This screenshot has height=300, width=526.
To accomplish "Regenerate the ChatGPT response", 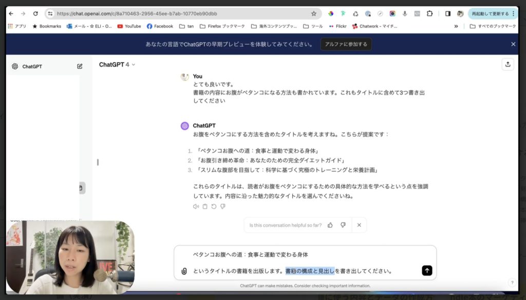I will (x=214, y=207).
